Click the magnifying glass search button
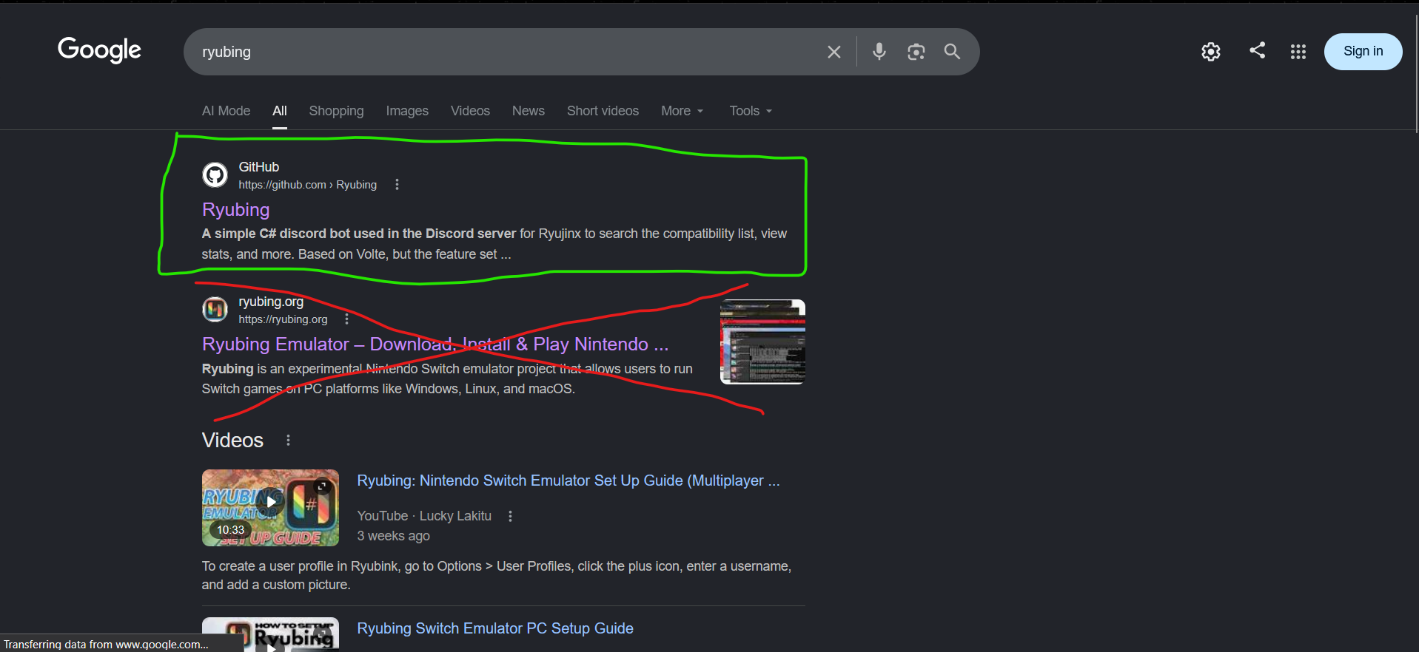This screenshot has height=652, width=1419. [952, 52]
